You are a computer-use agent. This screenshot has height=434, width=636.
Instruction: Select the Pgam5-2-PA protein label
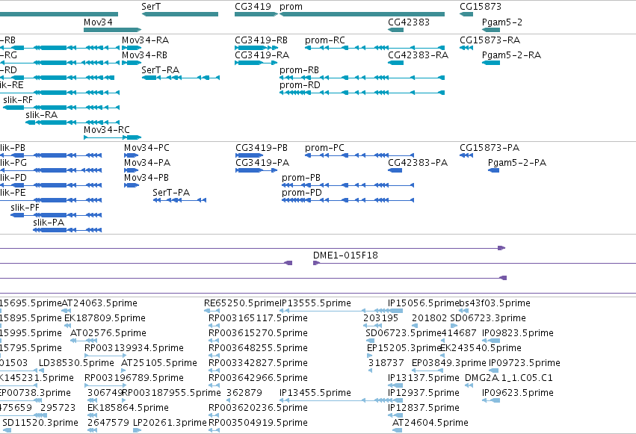[517, 163]
